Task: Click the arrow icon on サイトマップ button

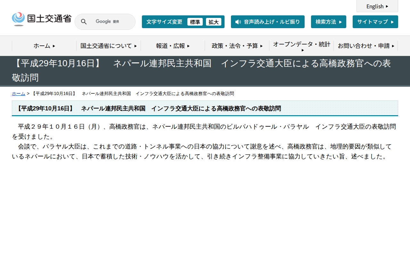Action: pos(392,22)
